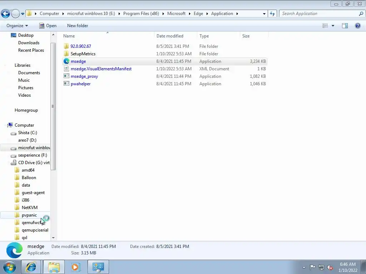Click the navigation pane scrollbar up arrow

point(53,35)
